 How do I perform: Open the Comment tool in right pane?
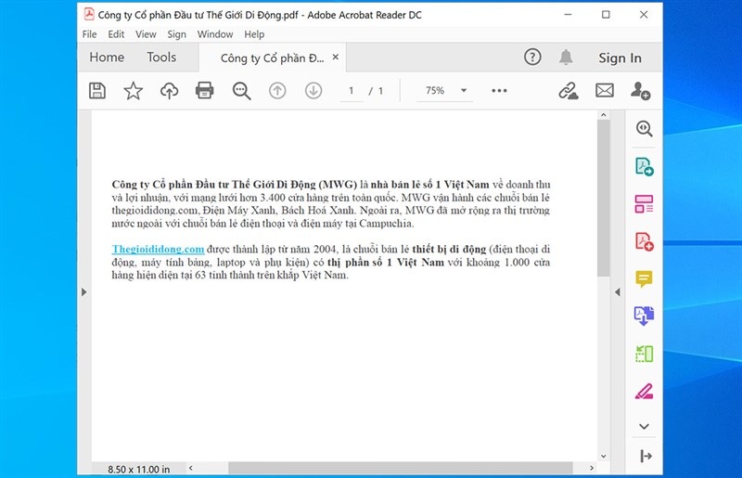click(x=644, y=278)
